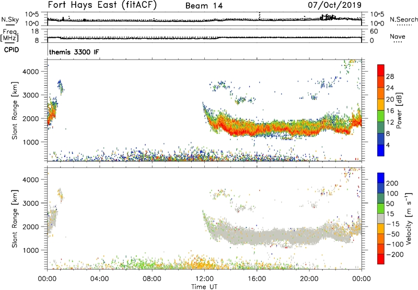This screenshot has width=418, height=290.
Task: Click the gray scatter band at 16:00 in velocity panel
Action: point(257,237)
